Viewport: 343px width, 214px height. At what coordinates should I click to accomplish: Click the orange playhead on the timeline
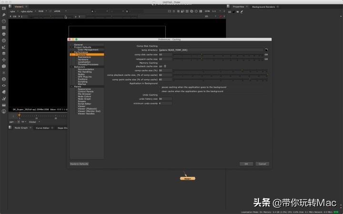pyautogui.click(x=19, y=115)
